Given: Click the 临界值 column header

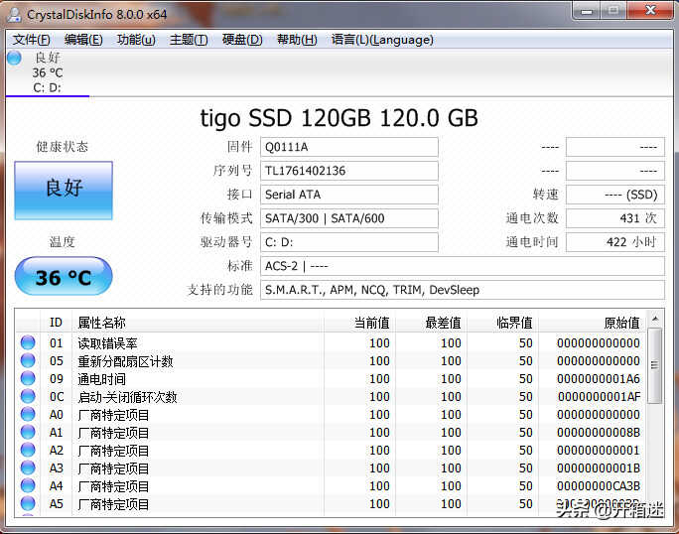Looking at the screenshot, I should [502, 323].
